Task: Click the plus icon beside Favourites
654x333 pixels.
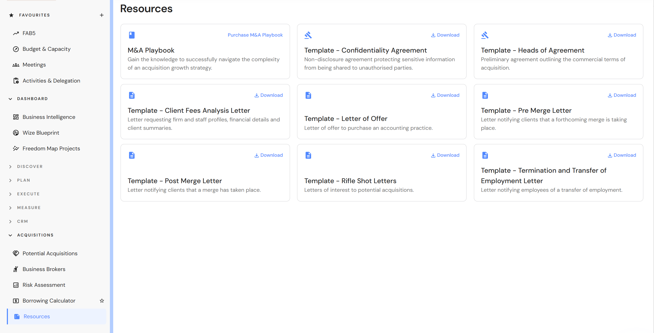Action: pyautogui.click(x=101, y=15)
